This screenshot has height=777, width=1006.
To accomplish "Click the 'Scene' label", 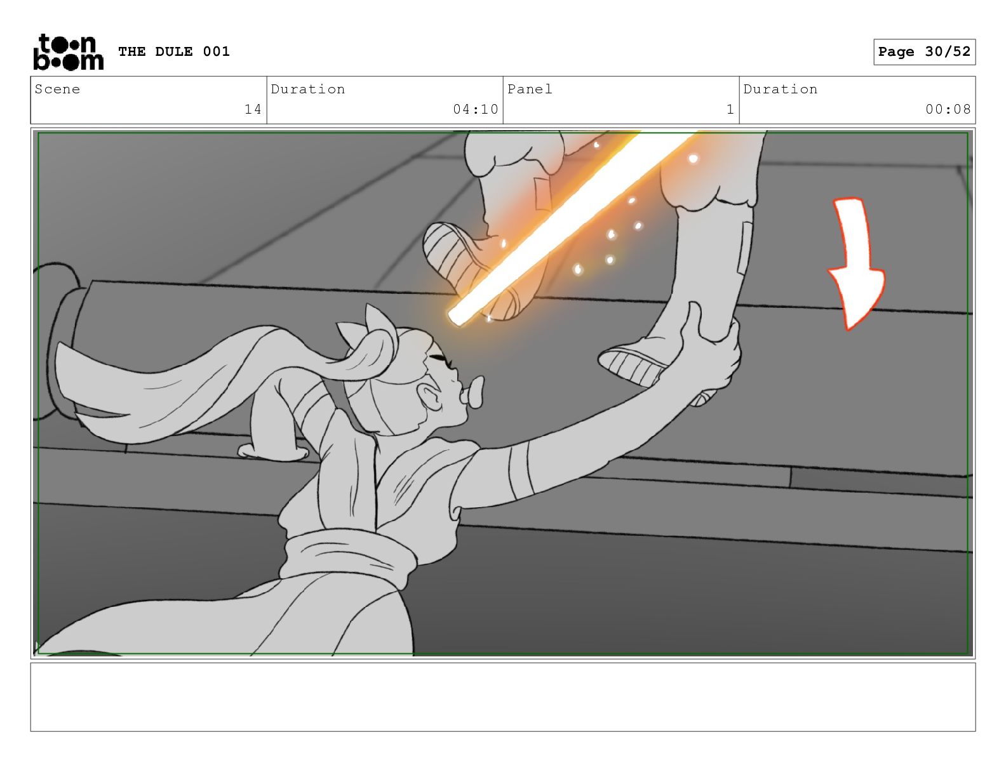I will click(58, 89).
